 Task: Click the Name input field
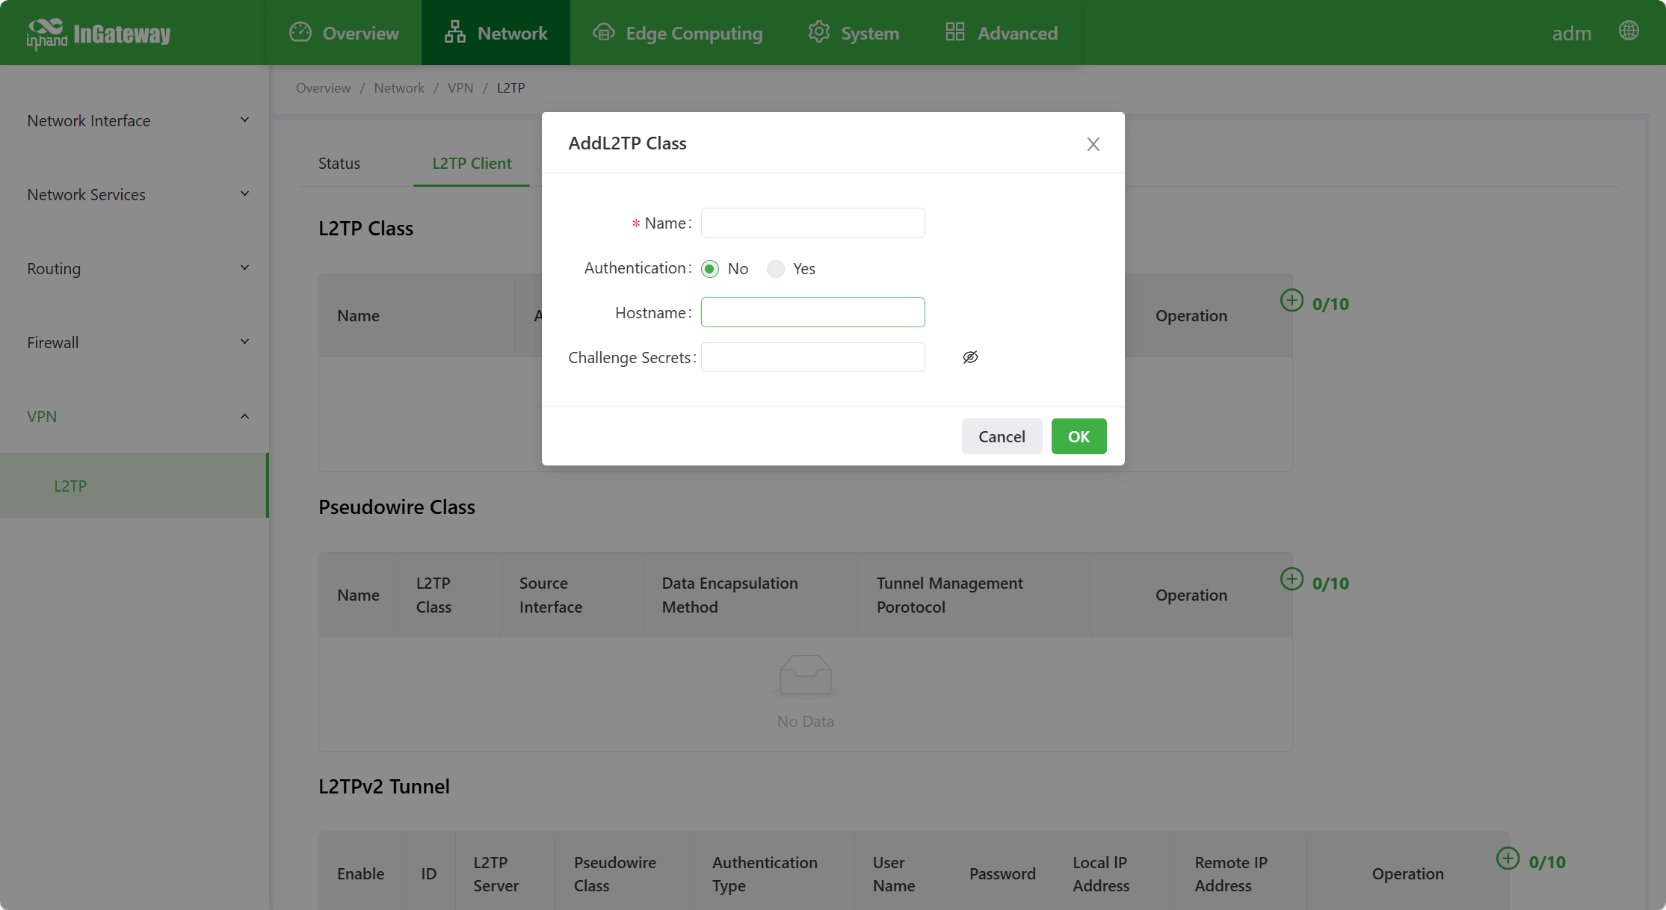point(812,223)
